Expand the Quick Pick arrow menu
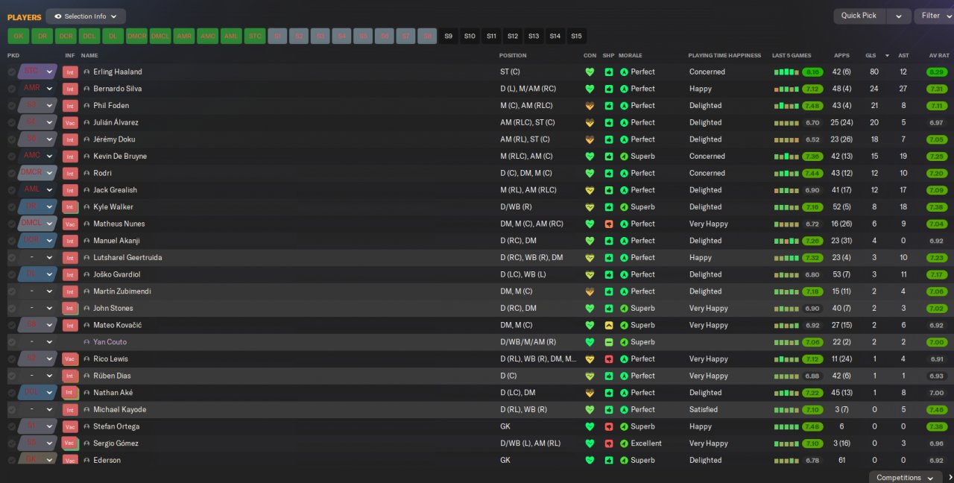 (x=899, y=16)
